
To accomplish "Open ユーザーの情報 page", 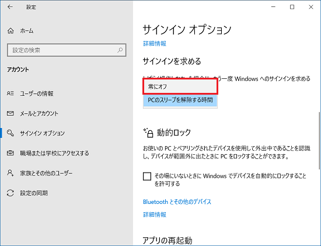I will click(37, 93).
